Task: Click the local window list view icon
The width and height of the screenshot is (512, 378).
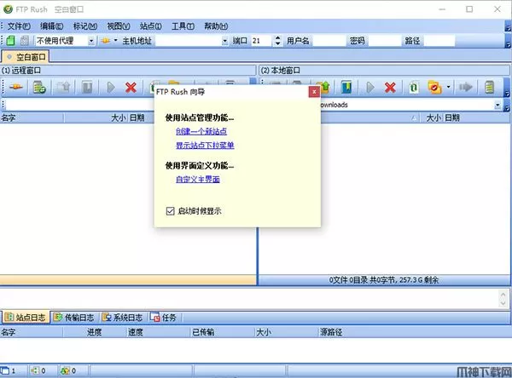Action: (489, 87)
